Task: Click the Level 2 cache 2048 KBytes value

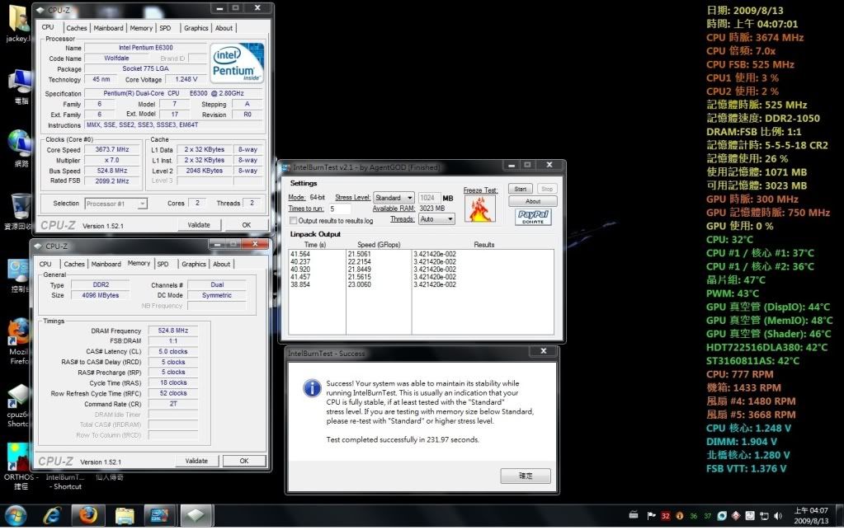Action: coord(205,171)
